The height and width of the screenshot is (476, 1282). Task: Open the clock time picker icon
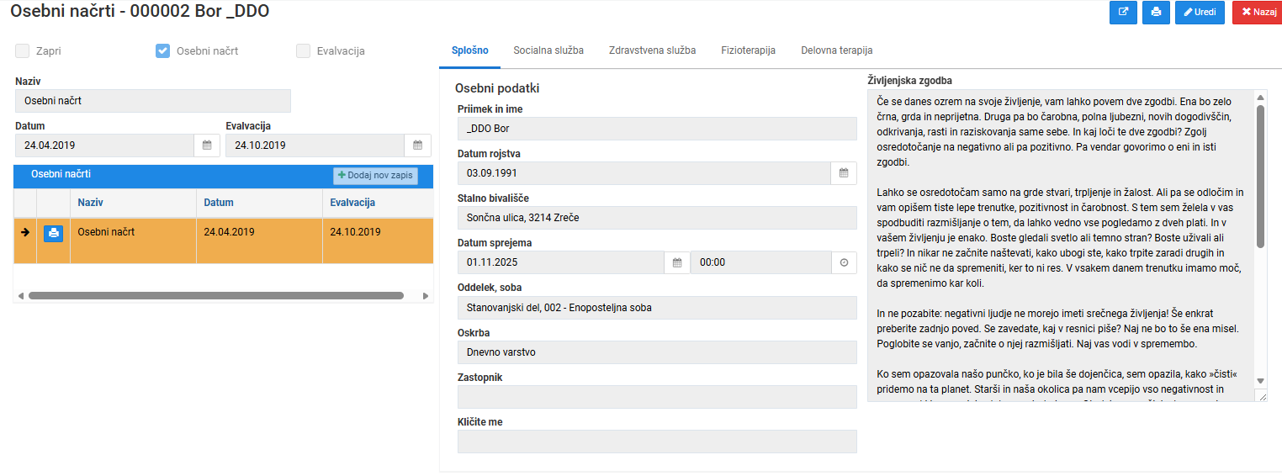pos(844,262)
